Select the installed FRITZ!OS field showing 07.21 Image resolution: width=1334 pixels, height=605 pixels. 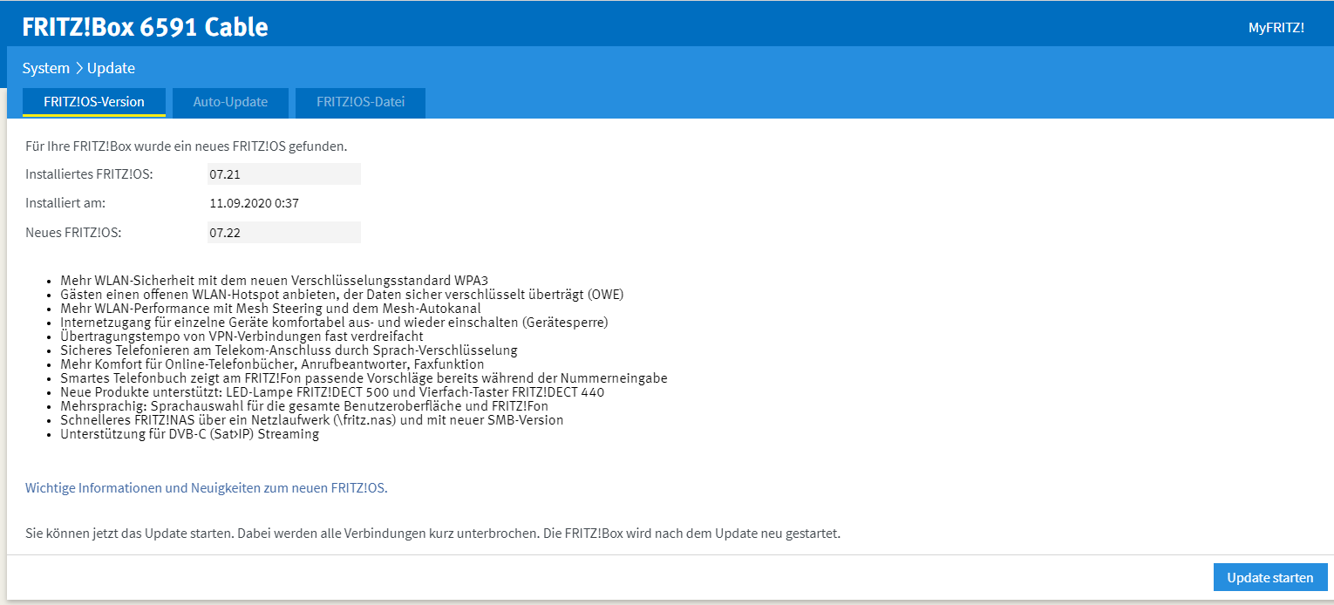pyautogui.click(x=283, y=174)
